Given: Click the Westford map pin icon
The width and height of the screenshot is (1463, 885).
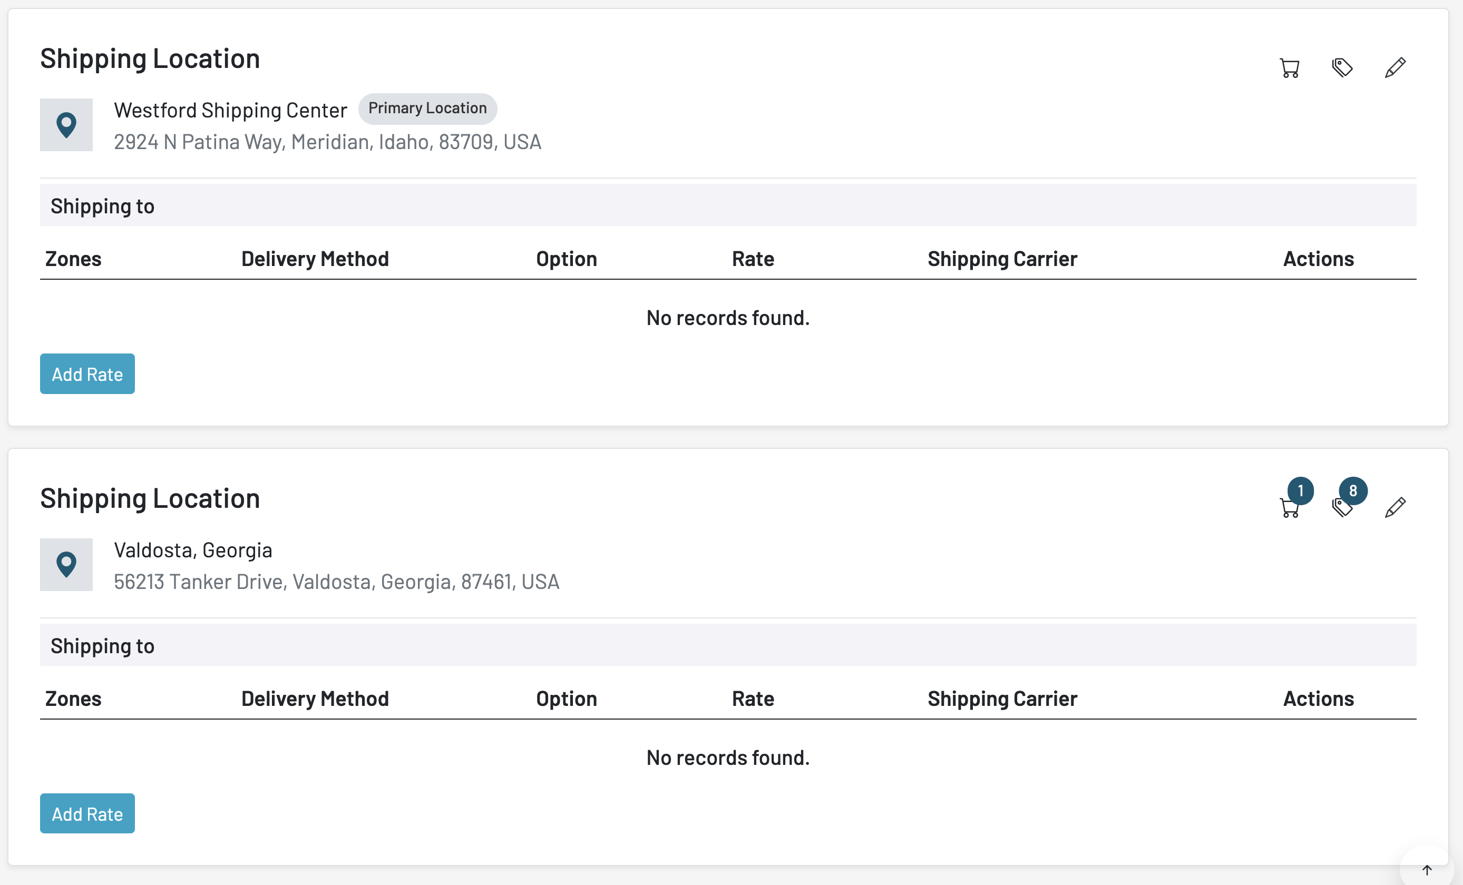Looking at the screenshot, I should click(x=66, y=125).
